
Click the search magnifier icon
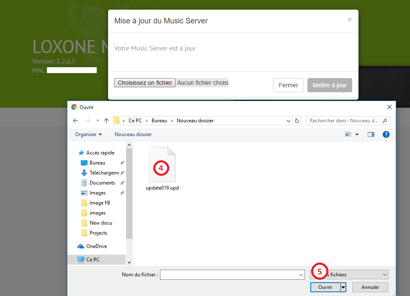pyautogui.click(x=384, y=121)
